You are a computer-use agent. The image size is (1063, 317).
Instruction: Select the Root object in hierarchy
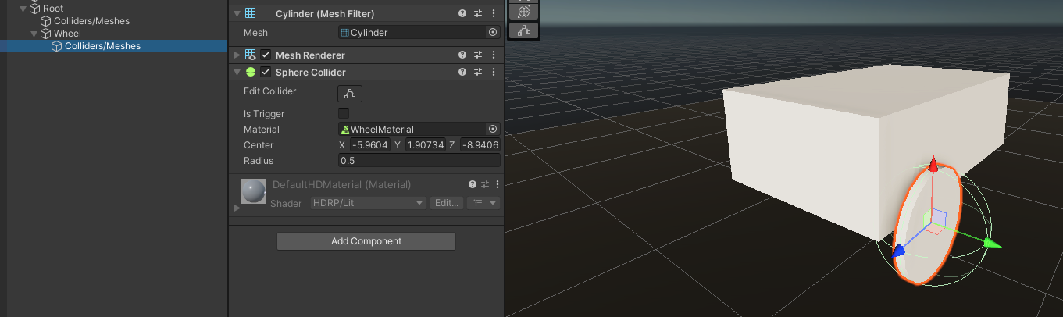click(54, 9)
